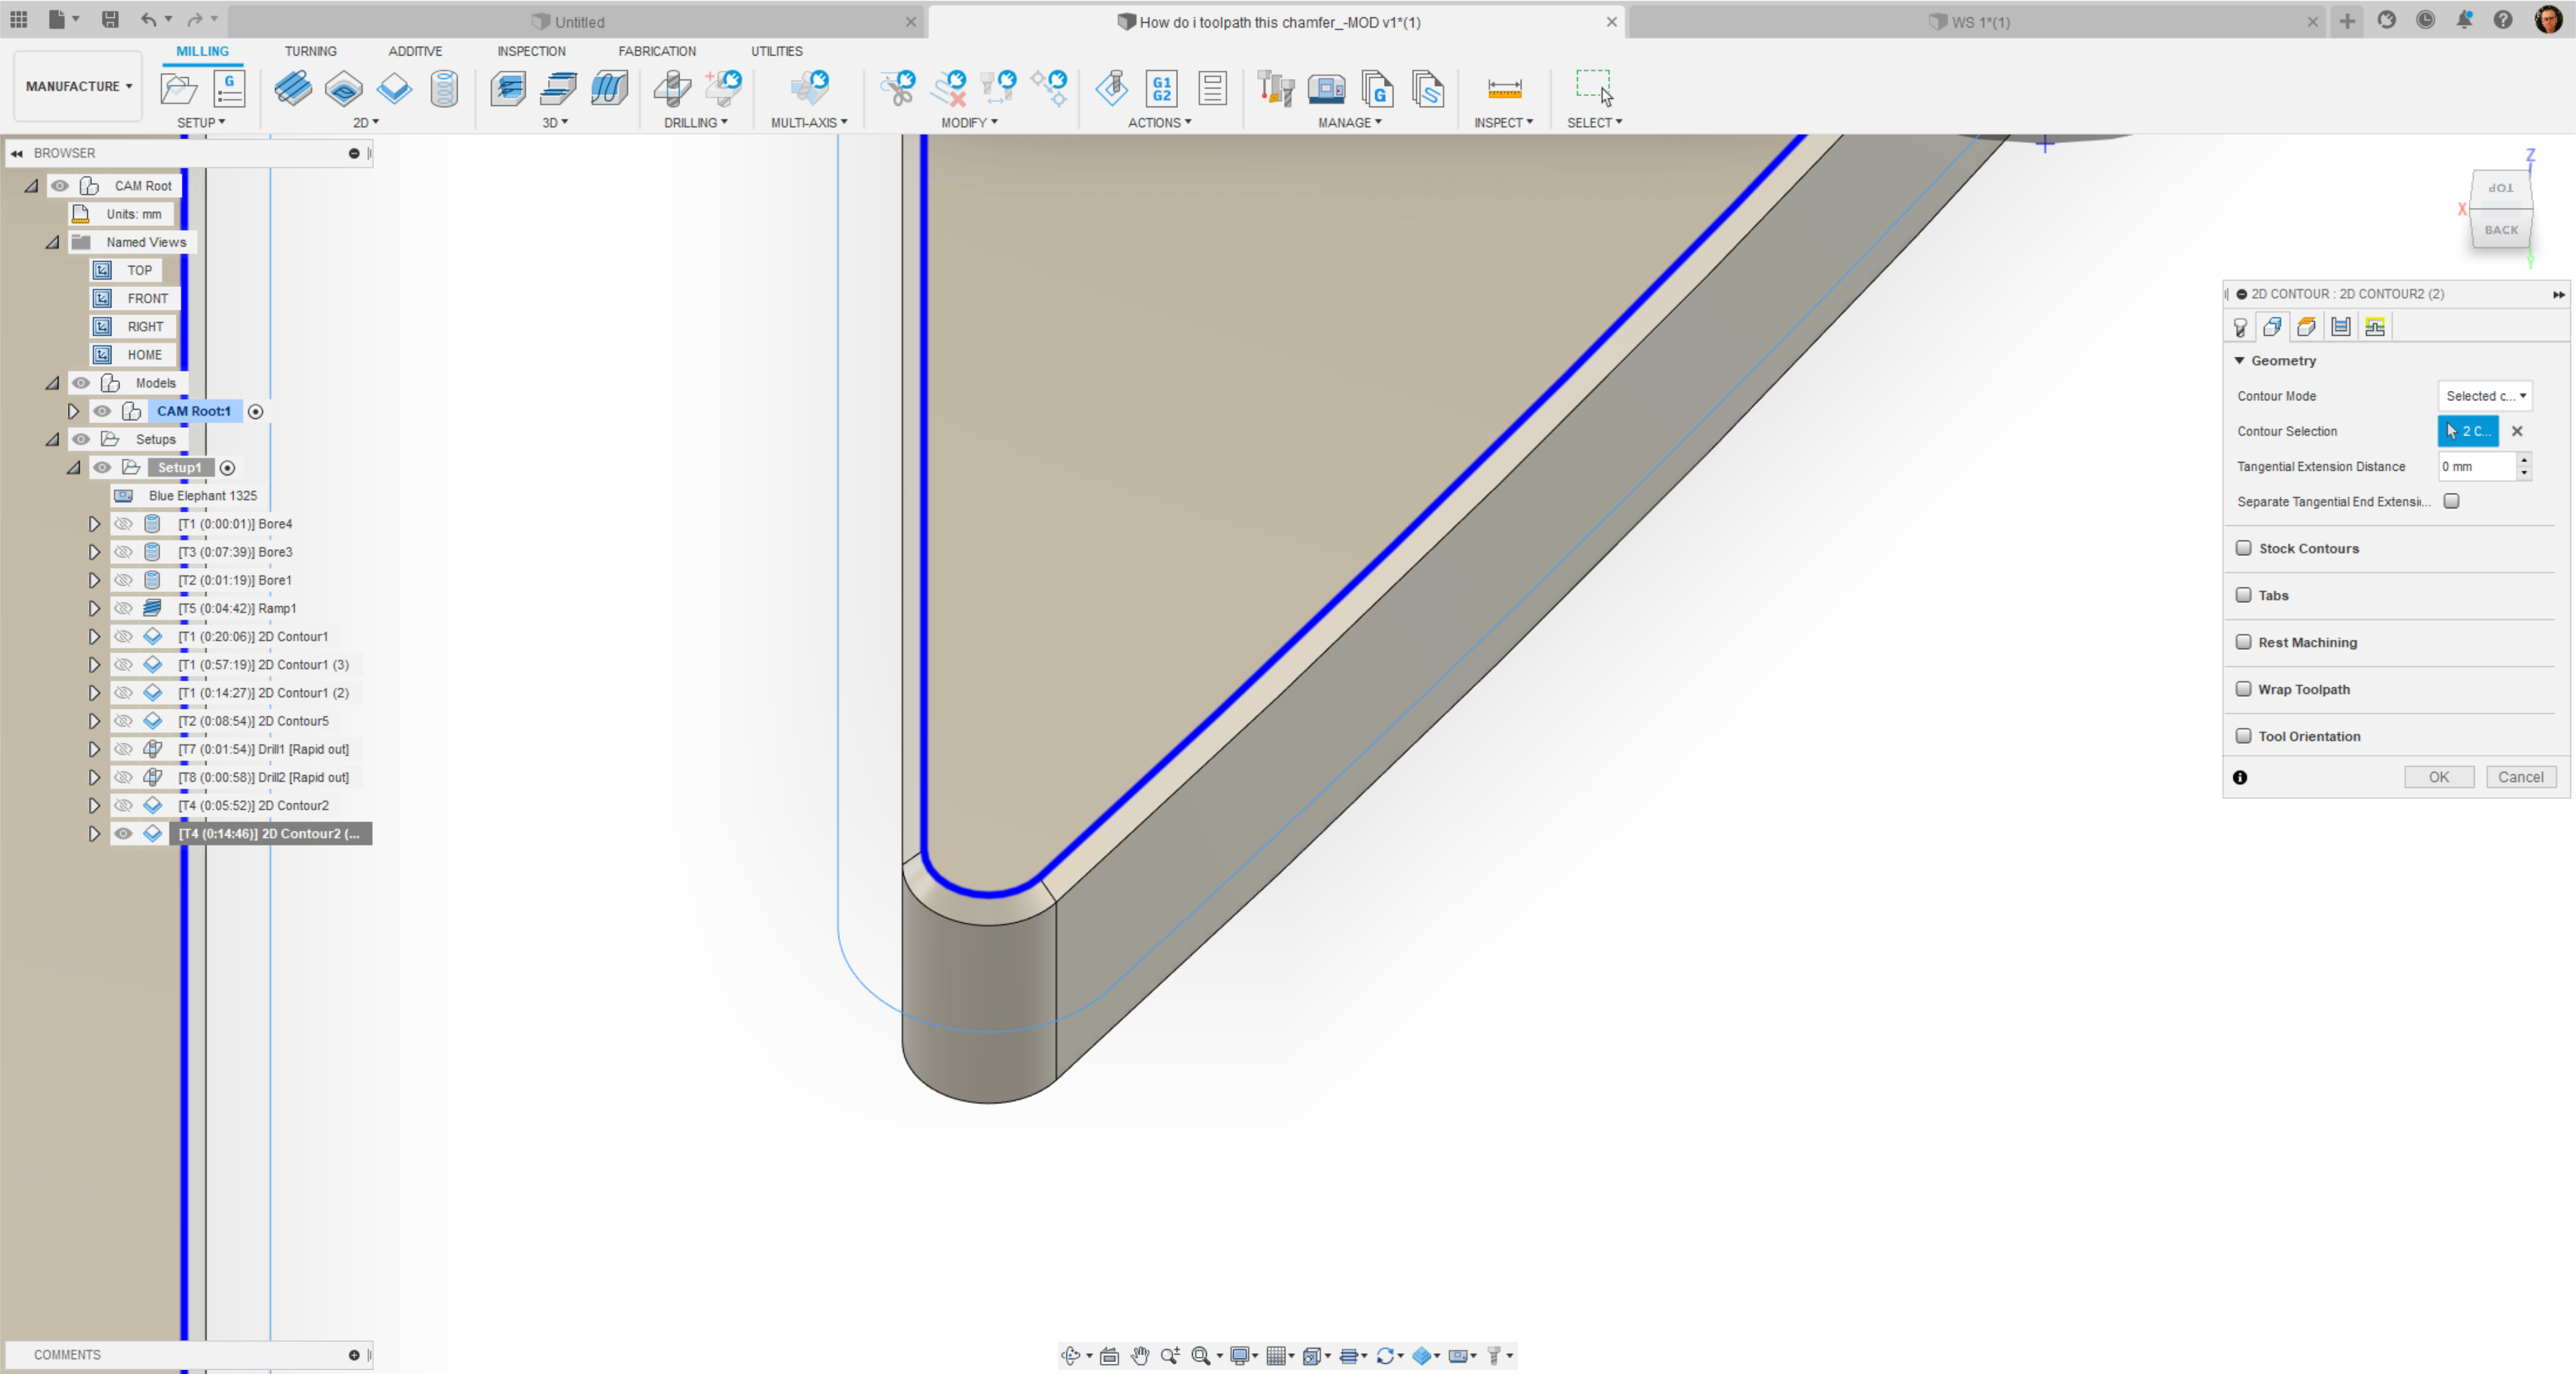This screenshot has height=1374, width=2576.
Task: Enable the Stock Contours checkbox
Action: pyautogui.click(x=2244, y=548)
